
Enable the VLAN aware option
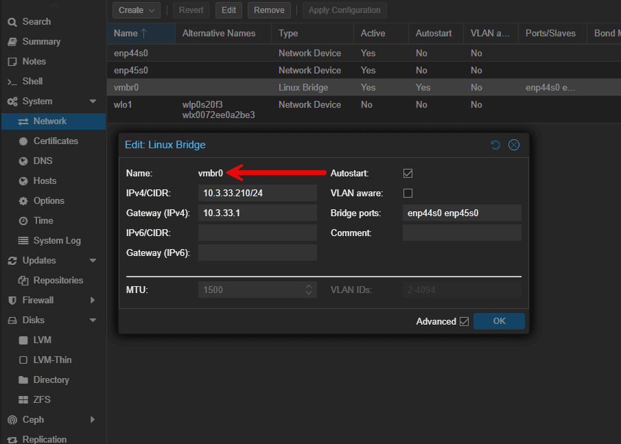click(x=408, y=193)
